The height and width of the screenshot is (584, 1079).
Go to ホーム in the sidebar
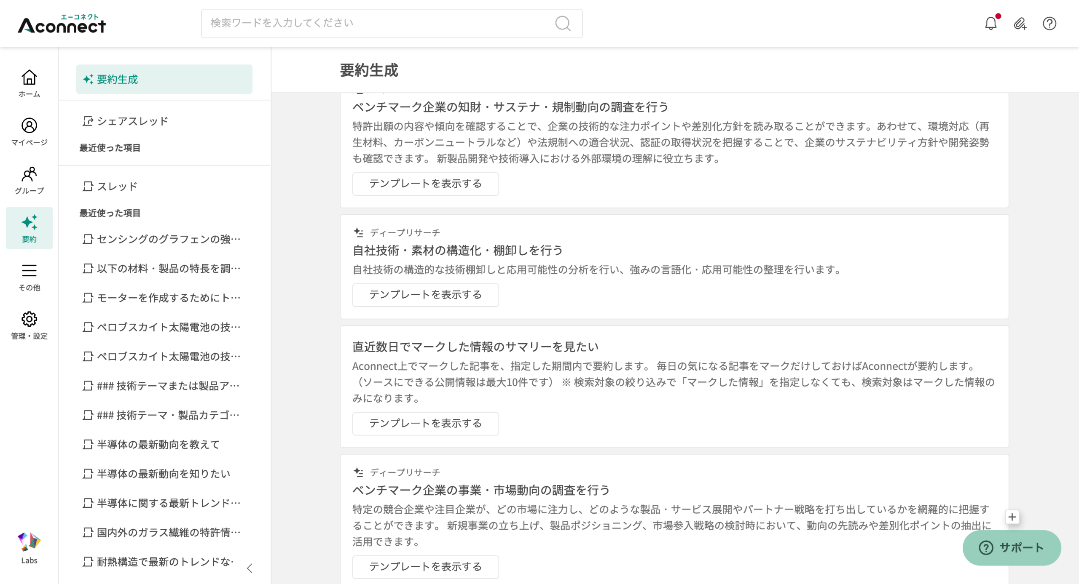pos(29,83)
